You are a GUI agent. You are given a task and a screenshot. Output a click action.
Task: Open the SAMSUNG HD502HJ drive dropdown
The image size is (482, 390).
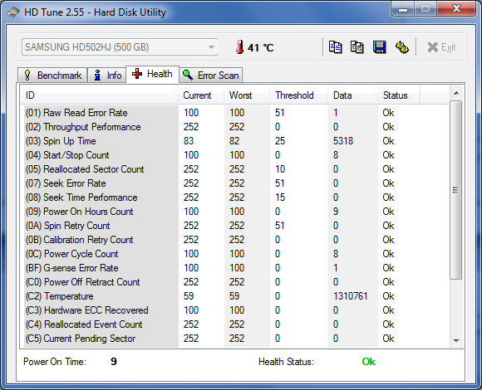pos(120,47)
